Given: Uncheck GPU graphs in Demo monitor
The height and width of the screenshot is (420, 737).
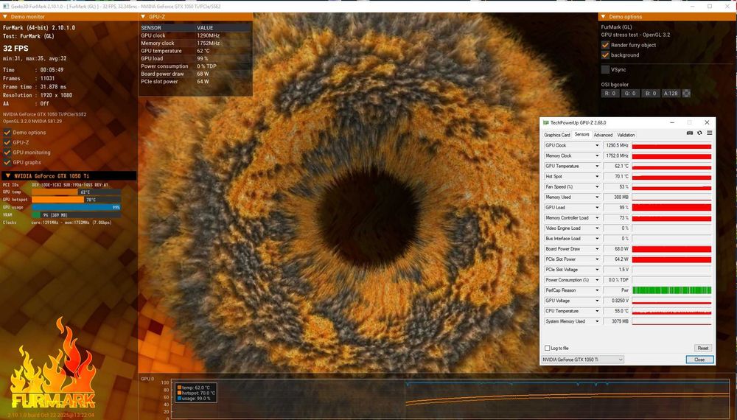Looking at the screenshot, I should tap(7, 162).
